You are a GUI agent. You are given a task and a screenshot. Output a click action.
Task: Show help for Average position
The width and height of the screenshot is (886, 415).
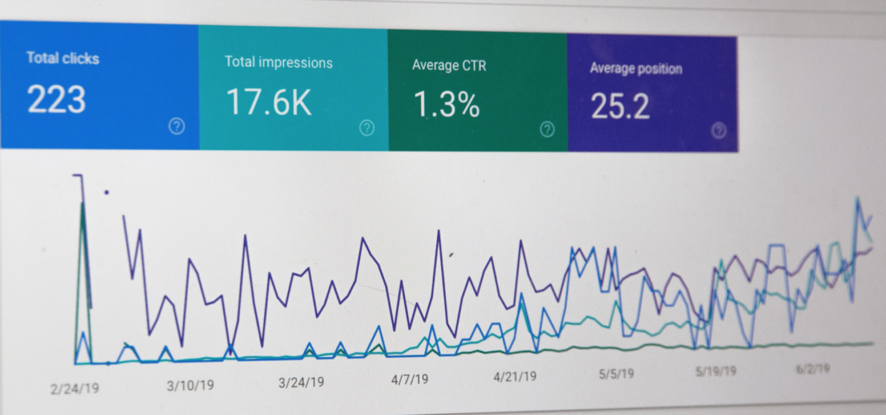[718, 131]
